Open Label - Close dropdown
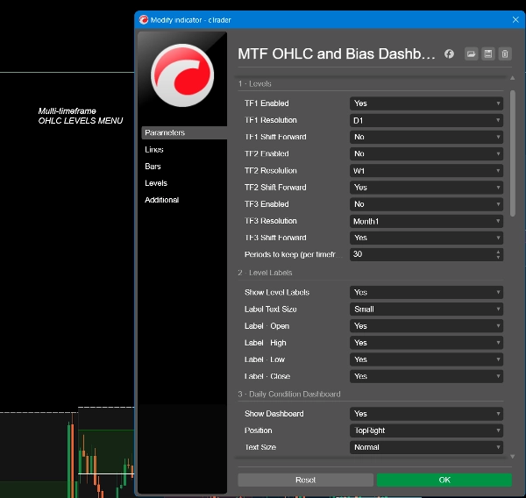Image resolution: width=526 pixels, height=498 pixels. pyautogui.click(x=426, y=376)
